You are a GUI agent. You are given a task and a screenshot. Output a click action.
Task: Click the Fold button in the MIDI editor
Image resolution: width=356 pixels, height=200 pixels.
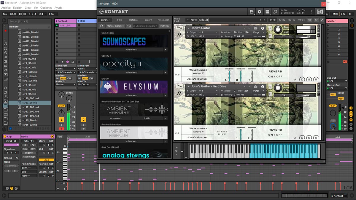point(60,137)
